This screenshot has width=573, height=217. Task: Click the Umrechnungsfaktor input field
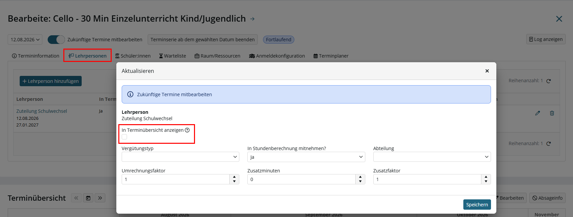176,179
